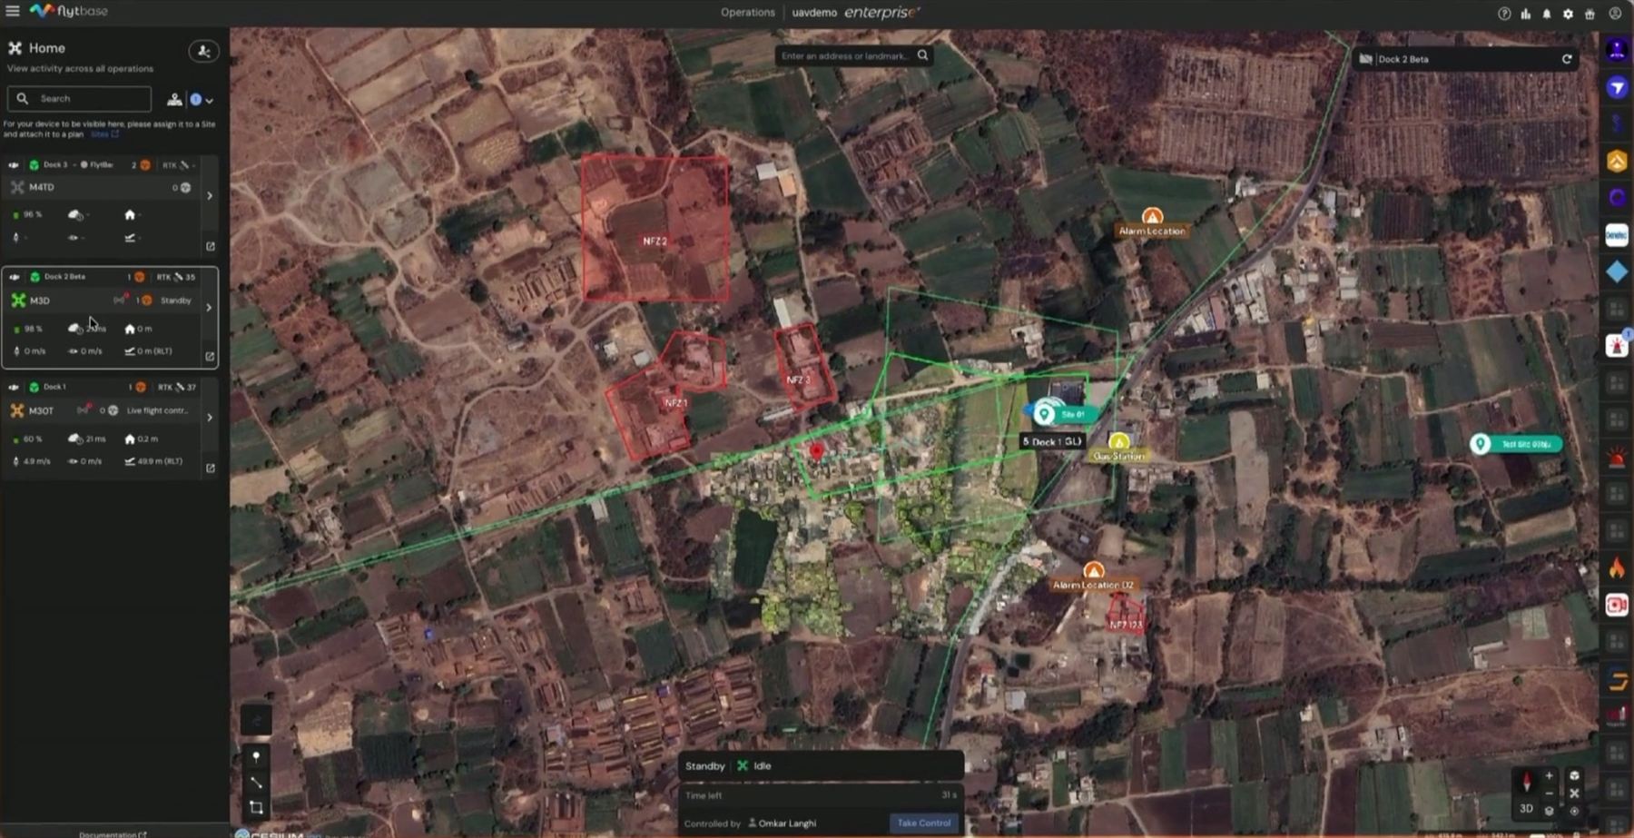Open the settings gear in top bar
The width and height of the screenshot is (1634, 838).
click(x=1568, y=14)
